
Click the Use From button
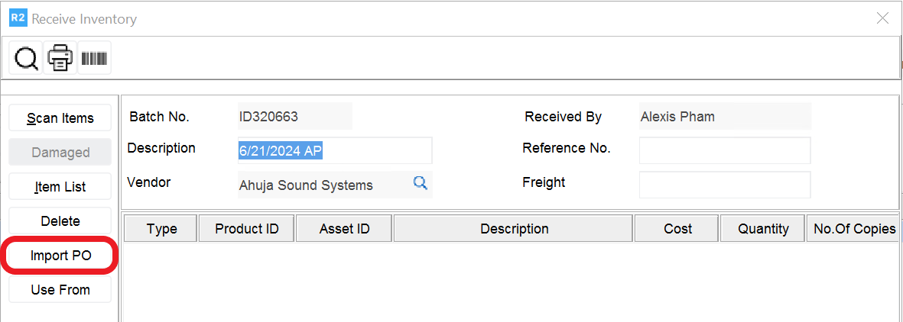click(x=60, y=290)
